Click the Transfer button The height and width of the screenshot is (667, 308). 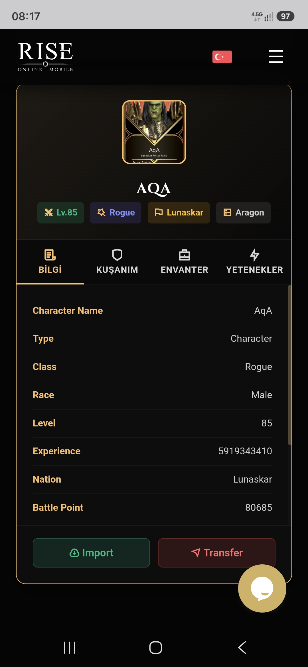tap(217, 553)
